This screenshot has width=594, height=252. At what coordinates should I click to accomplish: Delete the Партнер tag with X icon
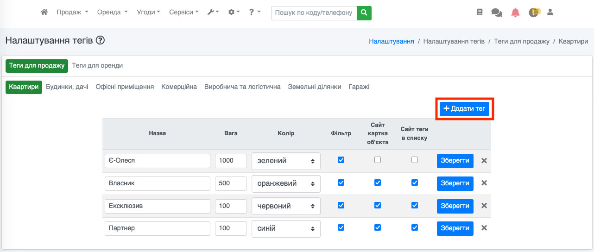click(484, 228)
